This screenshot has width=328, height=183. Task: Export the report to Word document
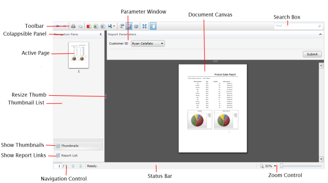tap(103, 26)
